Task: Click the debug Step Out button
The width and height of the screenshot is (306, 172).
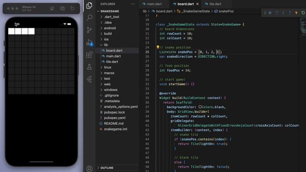Action: [x=290, y=13]
